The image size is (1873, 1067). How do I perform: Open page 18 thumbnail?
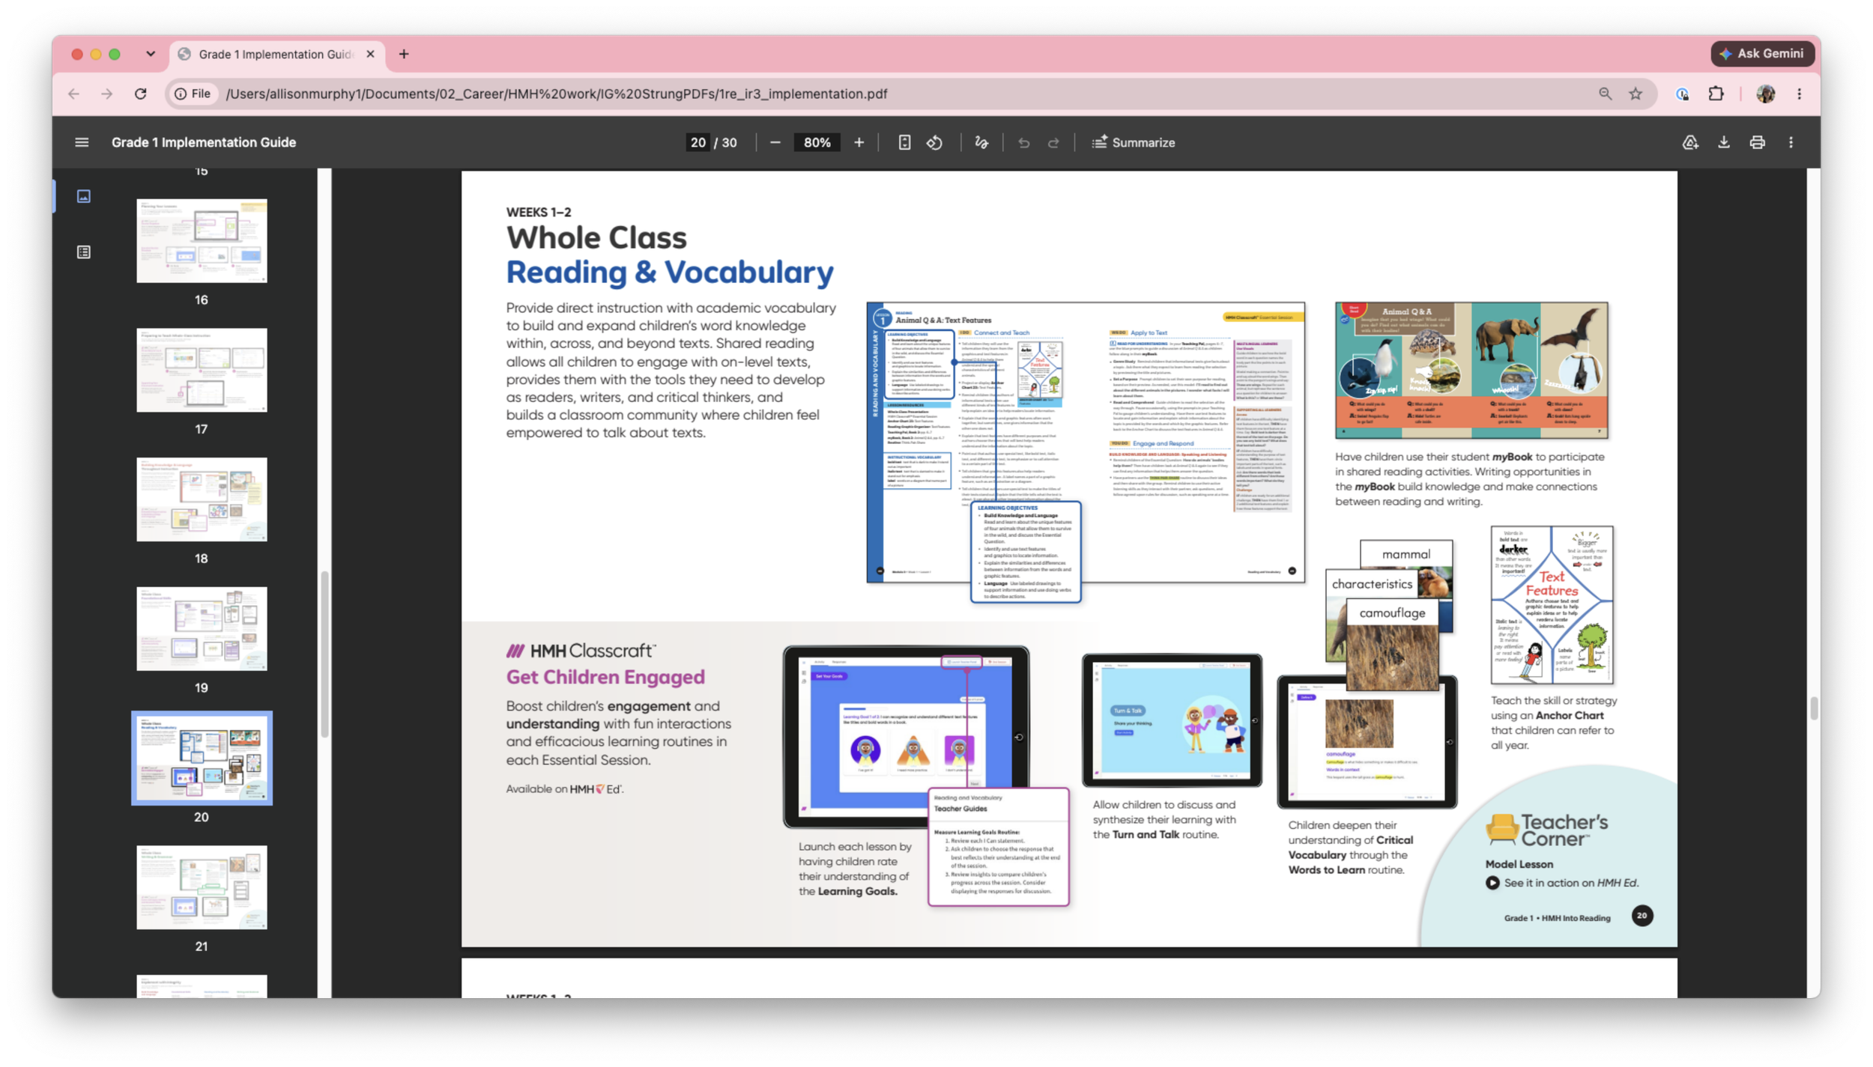[202, 499]
